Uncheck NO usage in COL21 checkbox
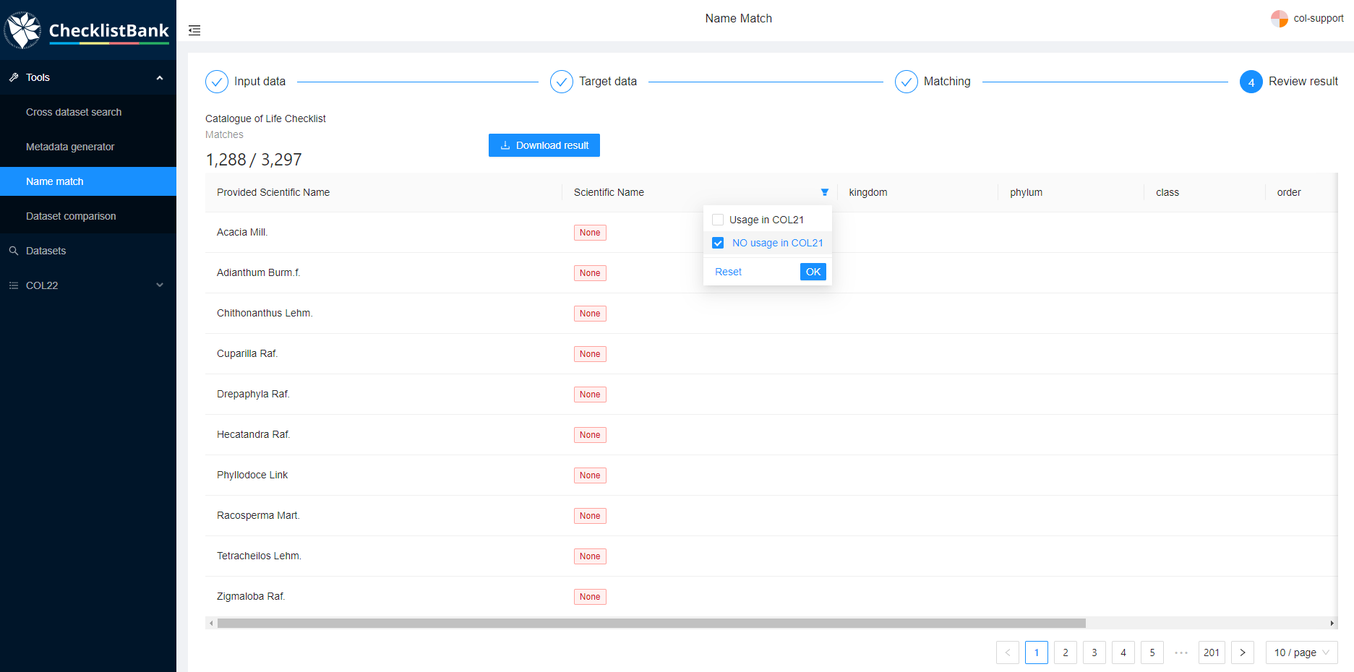 coord(718,243)
